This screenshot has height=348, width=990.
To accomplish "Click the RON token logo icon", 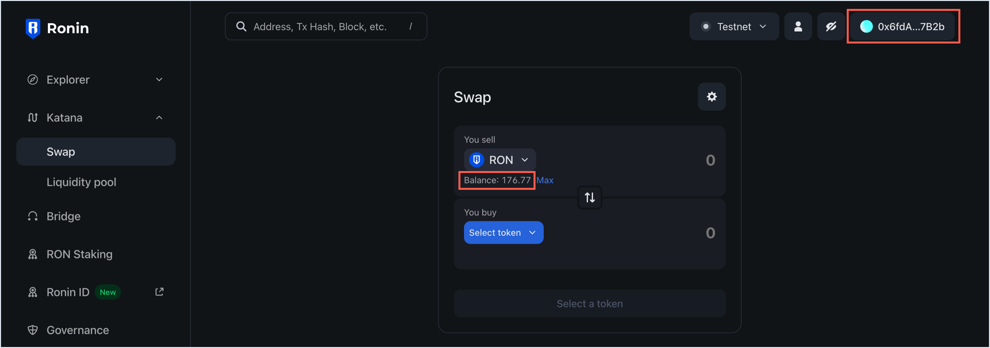I will click(x=476, y=160).
